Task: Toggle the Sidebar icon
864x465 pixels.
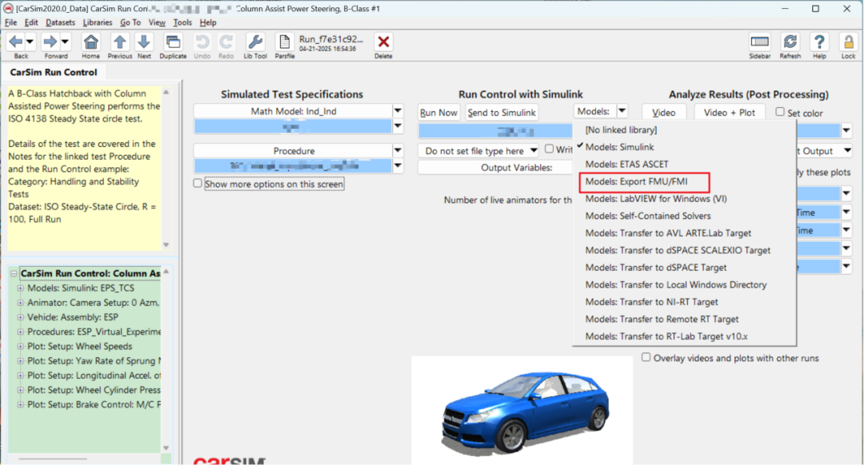Action: point(760,42)
